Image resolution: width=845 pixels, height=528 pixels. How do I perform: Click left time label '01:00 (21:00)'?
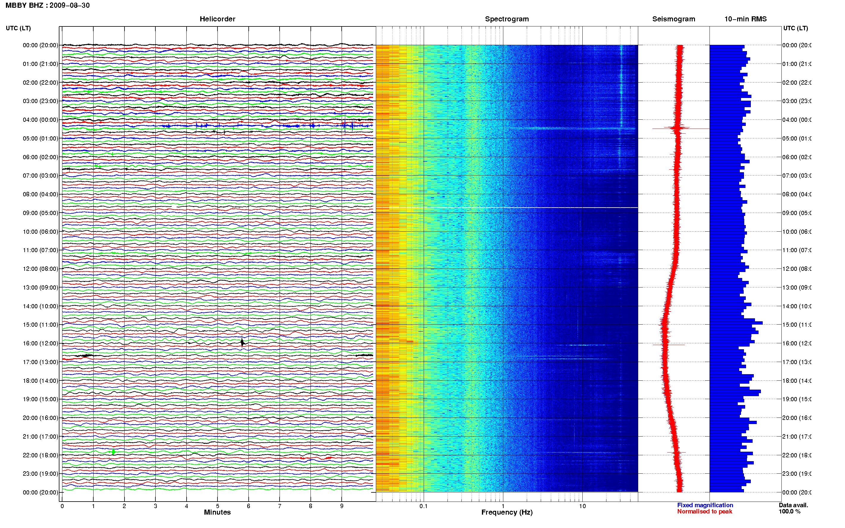click(40, 64)
